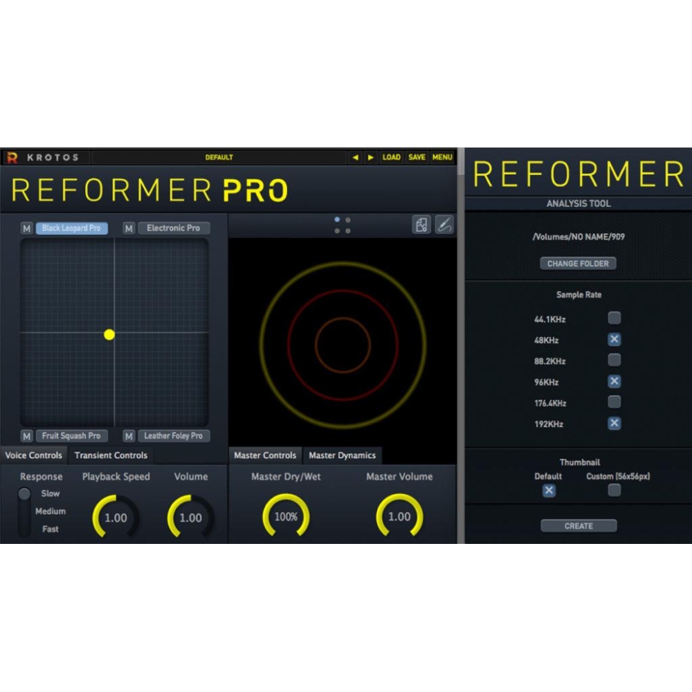
Task: Enable 176.4KHz sample rate checkbox
Action: [x=614, y=402]
